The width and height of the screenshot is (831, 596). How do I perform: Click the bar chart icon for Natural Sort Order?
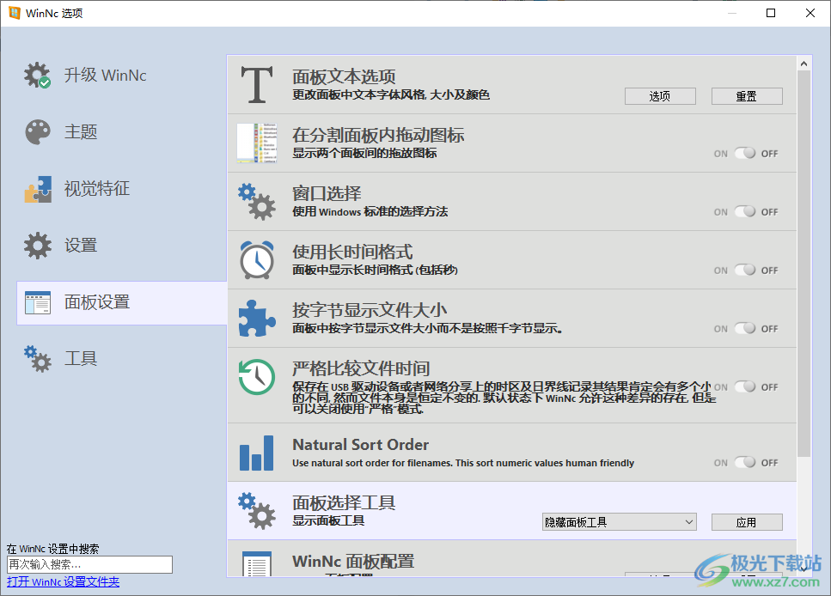(x=257, y=453)
